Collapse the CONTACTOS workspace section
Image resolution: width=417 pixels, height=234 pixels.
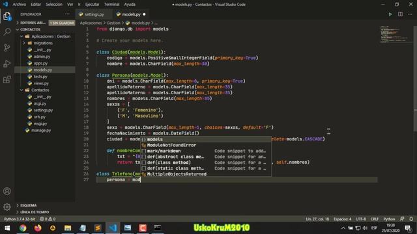[30, 29]
